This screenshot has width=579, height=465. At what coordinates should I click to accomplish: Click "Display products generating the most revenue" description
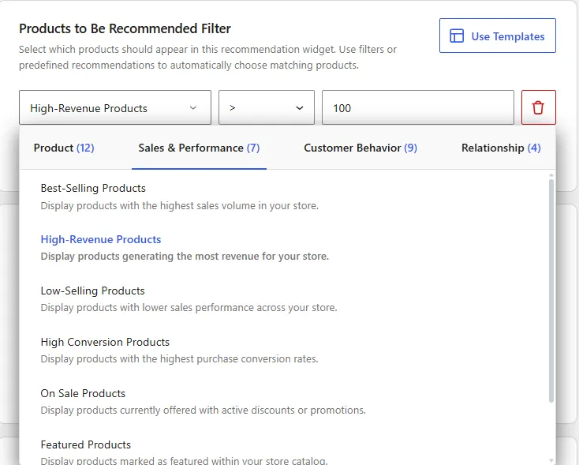click(185, 256)
